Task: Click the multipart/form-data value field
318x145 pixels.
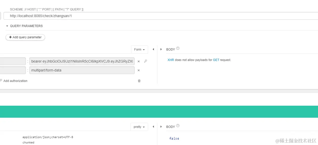Action: (x=82, y=70)
